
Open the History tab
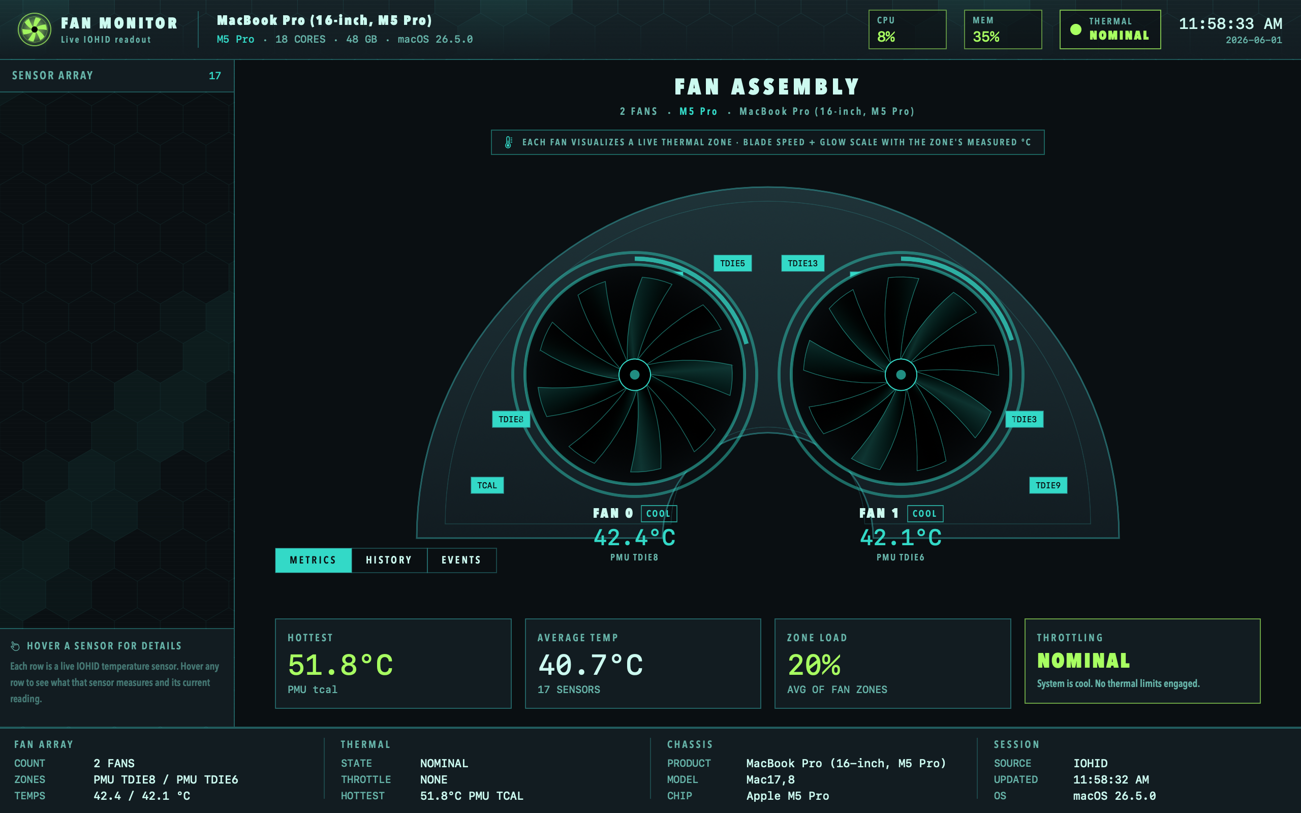click(389, 560)
